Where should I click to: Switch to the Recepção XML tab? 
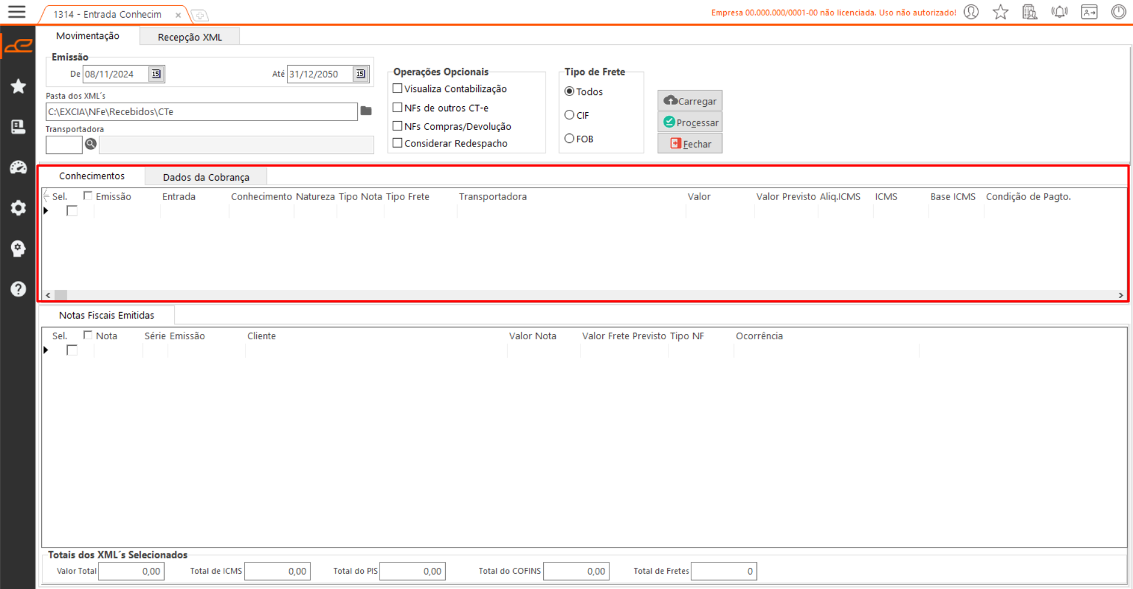click(x=190, y=37)
